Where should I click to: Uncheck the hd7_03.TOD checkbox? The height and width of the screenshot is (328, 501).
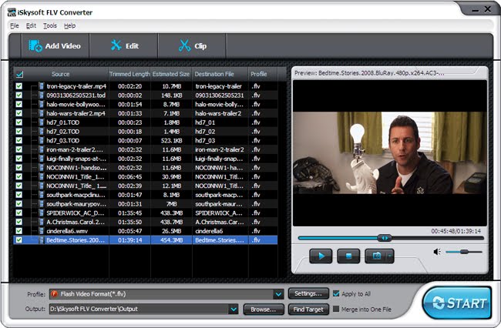point(18,140)
